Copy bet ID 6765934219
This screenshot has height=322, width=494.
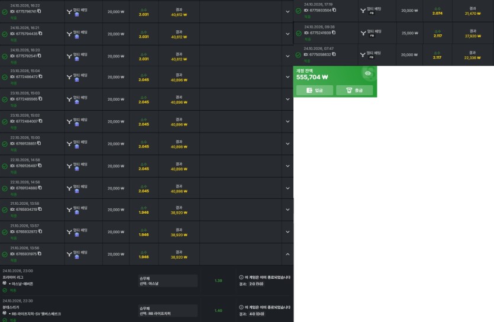point(40,209)
